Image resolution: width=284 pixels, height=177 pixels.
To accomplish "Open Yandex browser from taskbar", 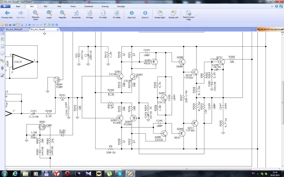I will click(x=57, y=173).
